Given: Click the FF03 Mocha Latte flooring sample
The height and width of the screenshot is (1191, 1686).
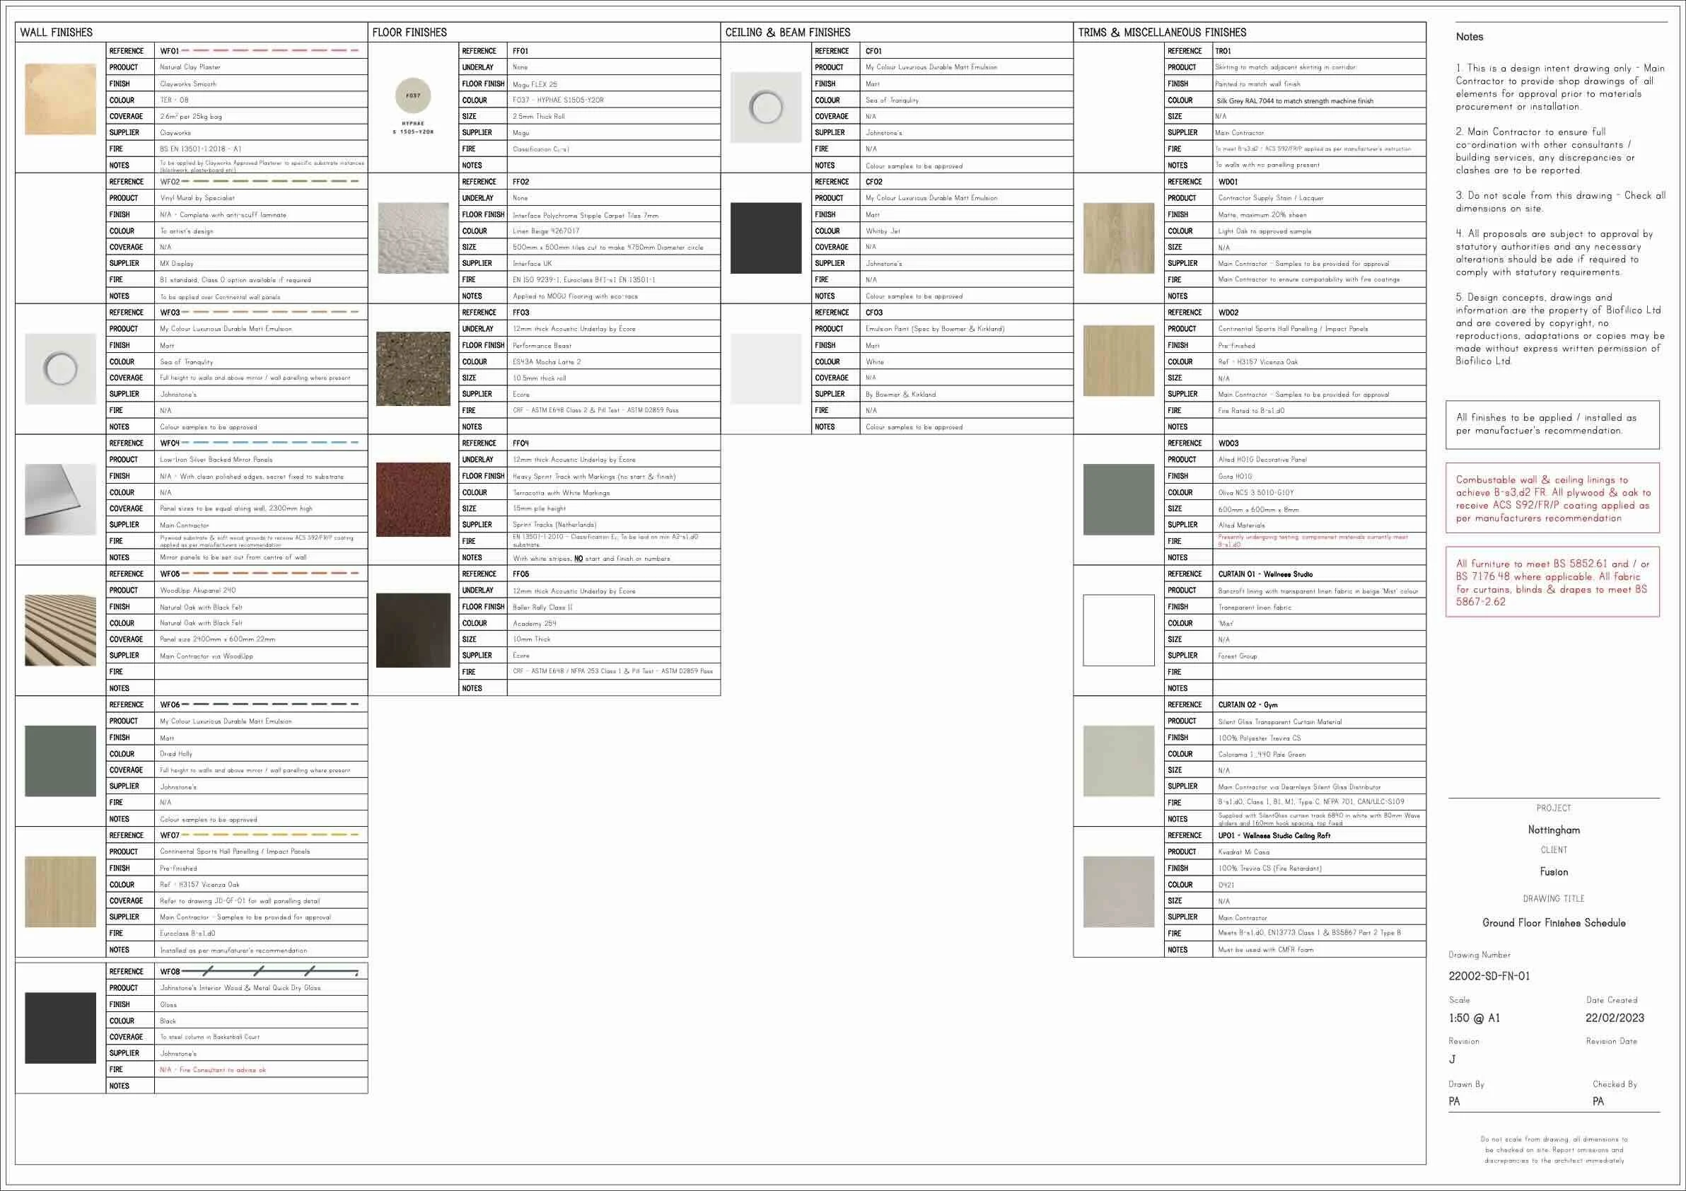Looking at the screenshot, I should 414,368.
